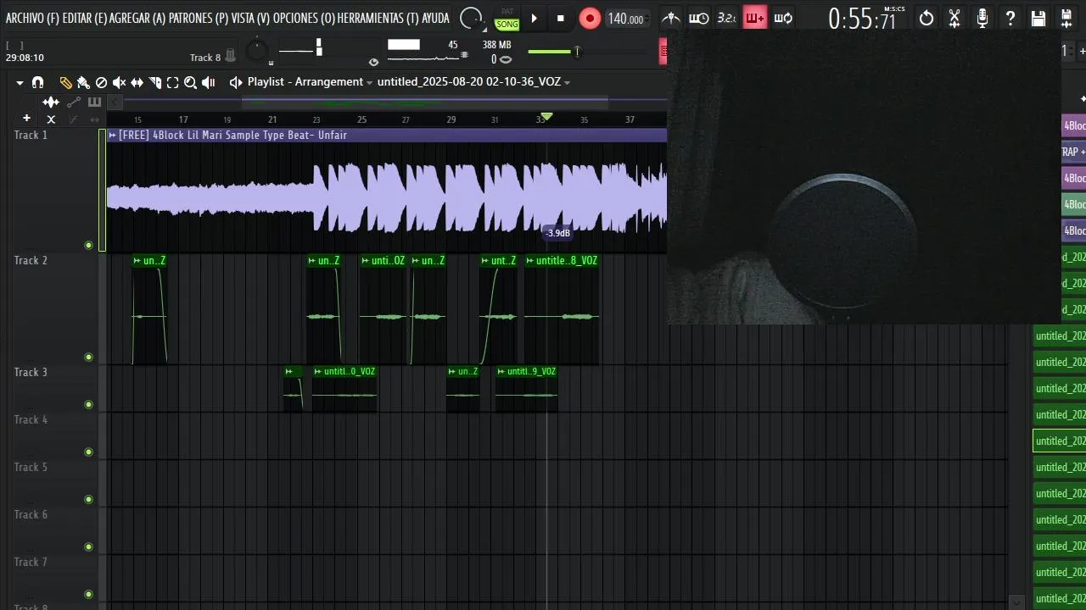
Task: Open VISTA menu
Action: (x=250, y=18)
